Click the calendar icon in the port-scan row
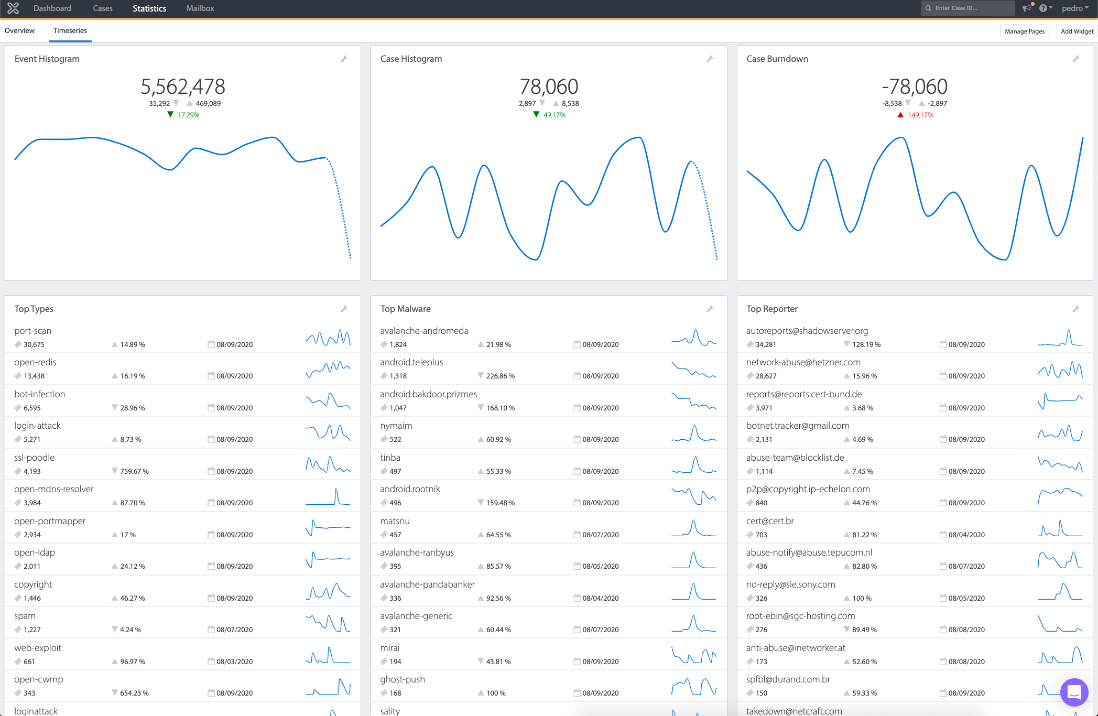This screenshot has width=1098, height=716. click(x=211, y=344)
